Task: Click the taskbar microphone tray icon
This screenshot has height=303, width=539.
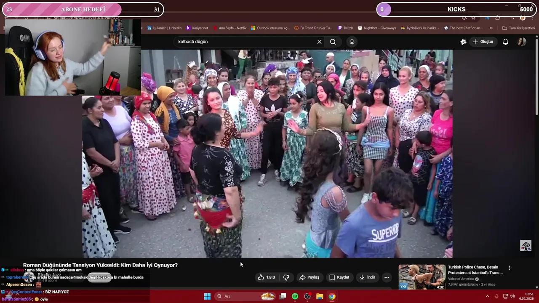Action: (496, 296)
